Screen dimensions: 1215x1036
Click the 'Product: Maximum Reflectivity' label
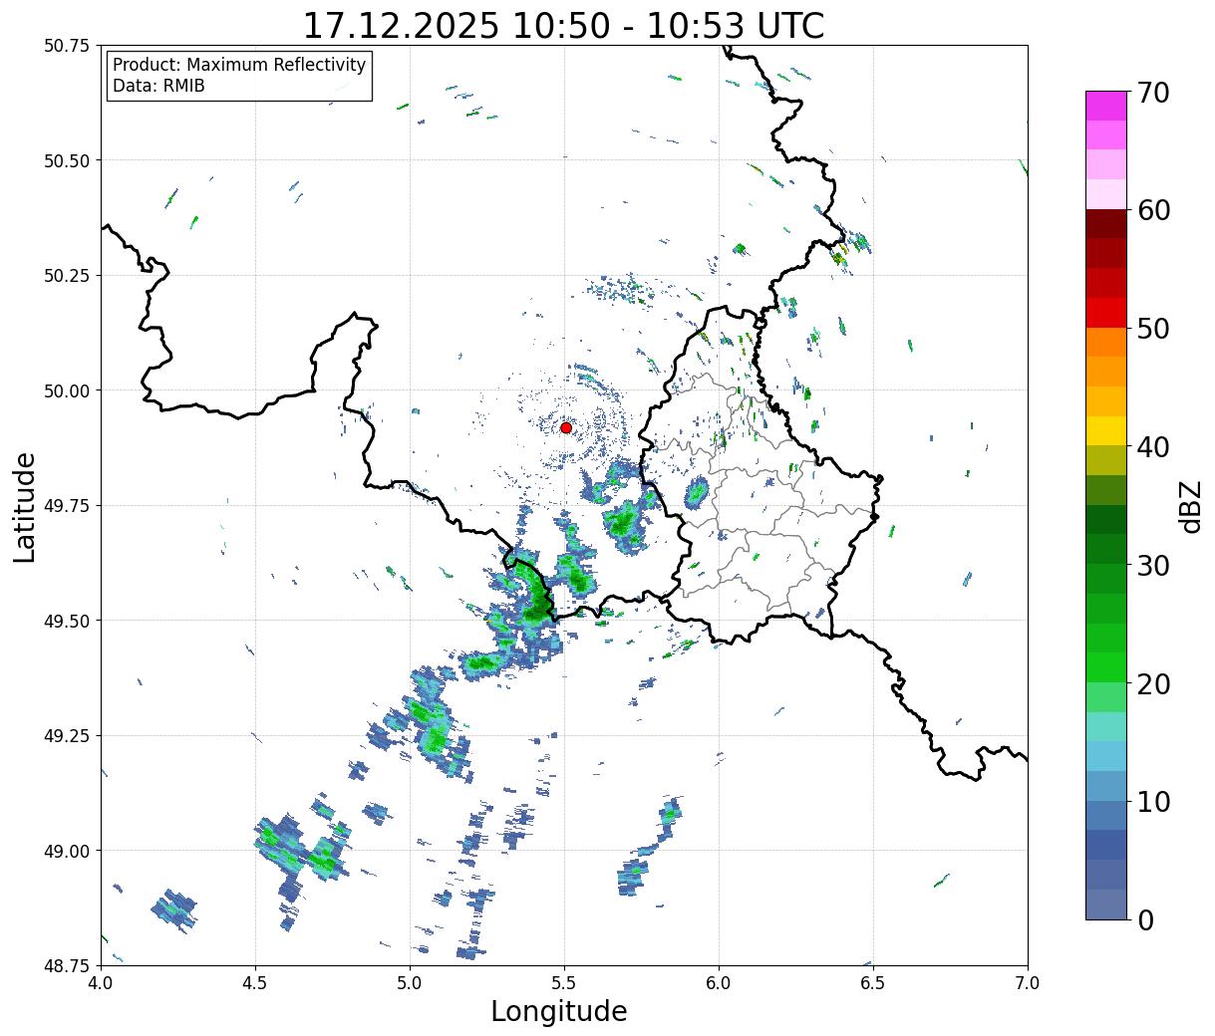tap(239, 65)
